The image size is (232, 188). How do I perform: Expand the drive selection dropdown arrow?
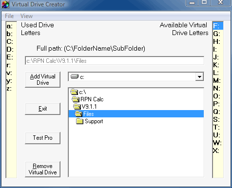tap(199, 76)
